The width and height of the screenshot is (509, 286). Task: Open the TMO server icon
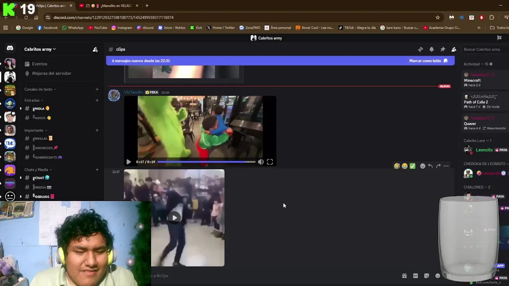pyautogui.click(x=10, y=143)
